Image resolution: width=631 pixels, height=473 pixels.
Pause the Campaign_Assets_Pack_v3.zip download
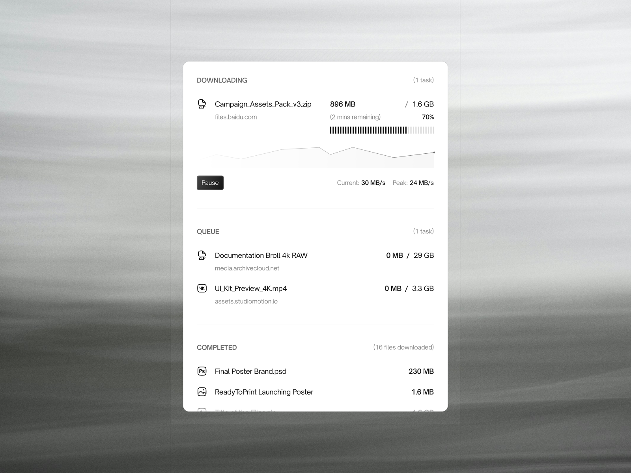click(x=210, y=182)
